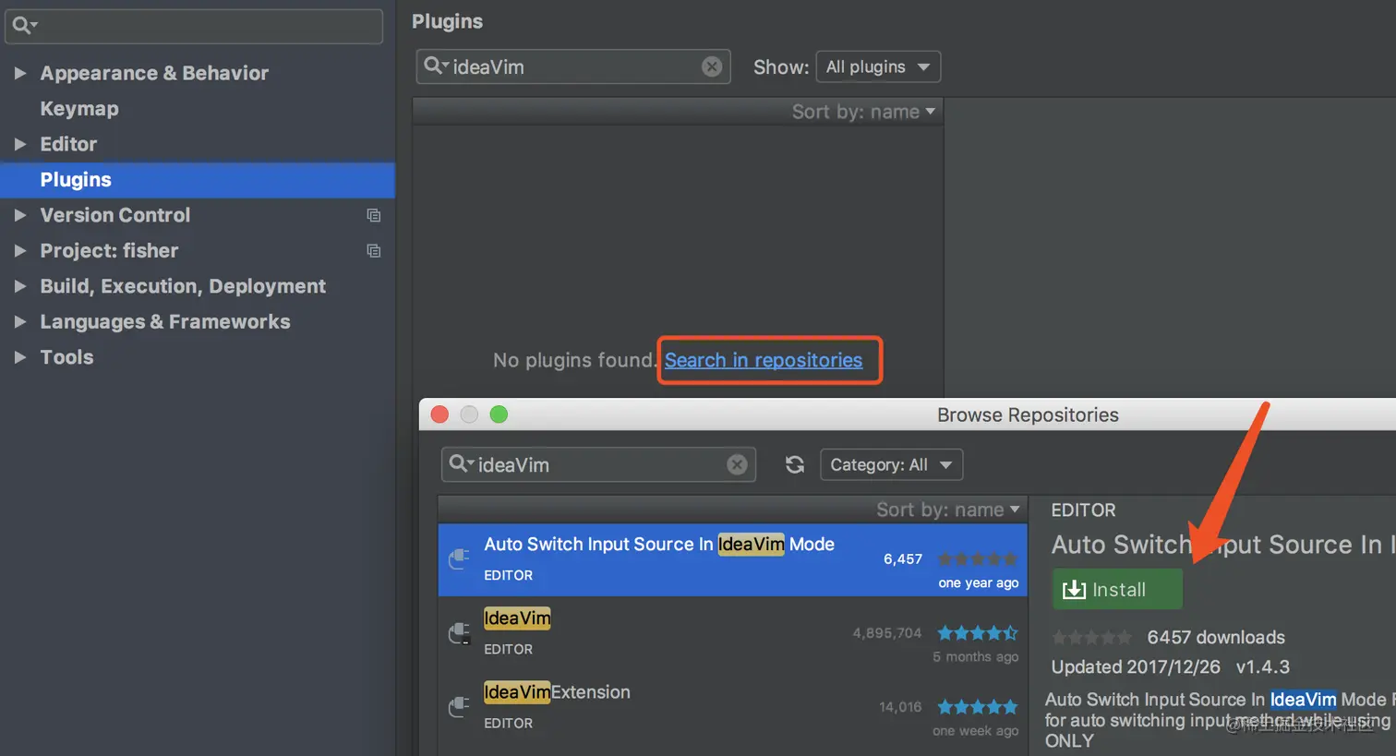
Task: Click the Plugins search magnifier icon
Action: 435,66
